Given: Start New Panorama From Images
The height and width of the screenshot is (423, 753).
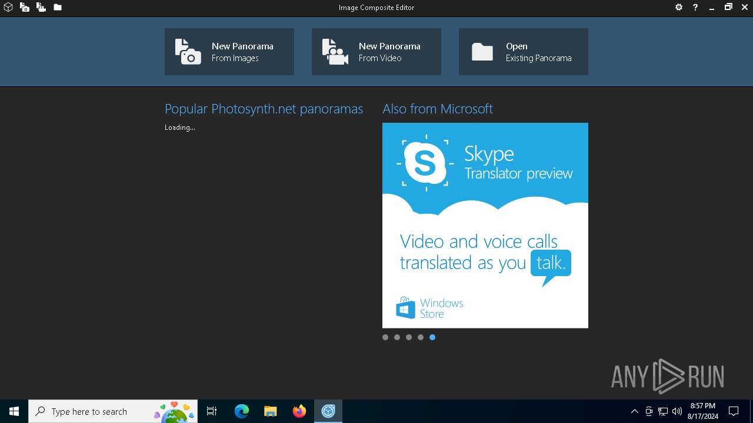Looking at the screenshot, I should pyautogui.click(x=229, y=52).
